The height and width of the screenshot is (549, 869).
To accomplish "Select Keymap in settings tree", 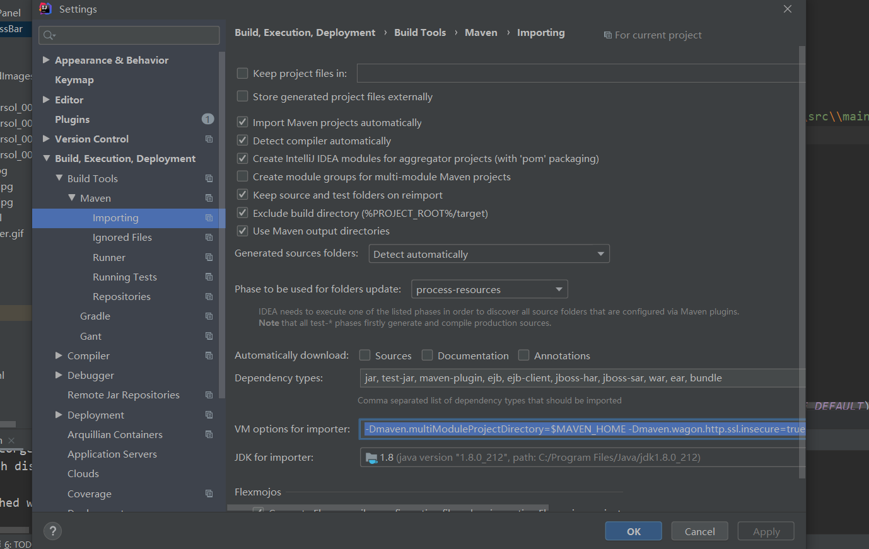I will click(74, 79).
